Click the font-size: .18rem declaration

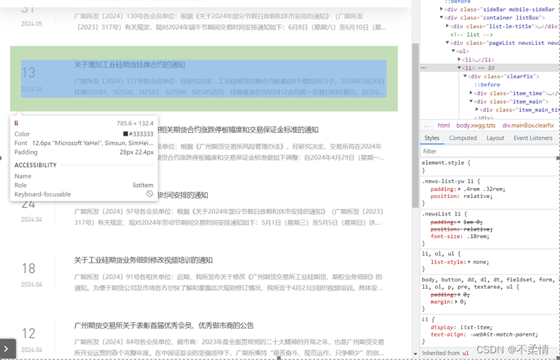460,236
